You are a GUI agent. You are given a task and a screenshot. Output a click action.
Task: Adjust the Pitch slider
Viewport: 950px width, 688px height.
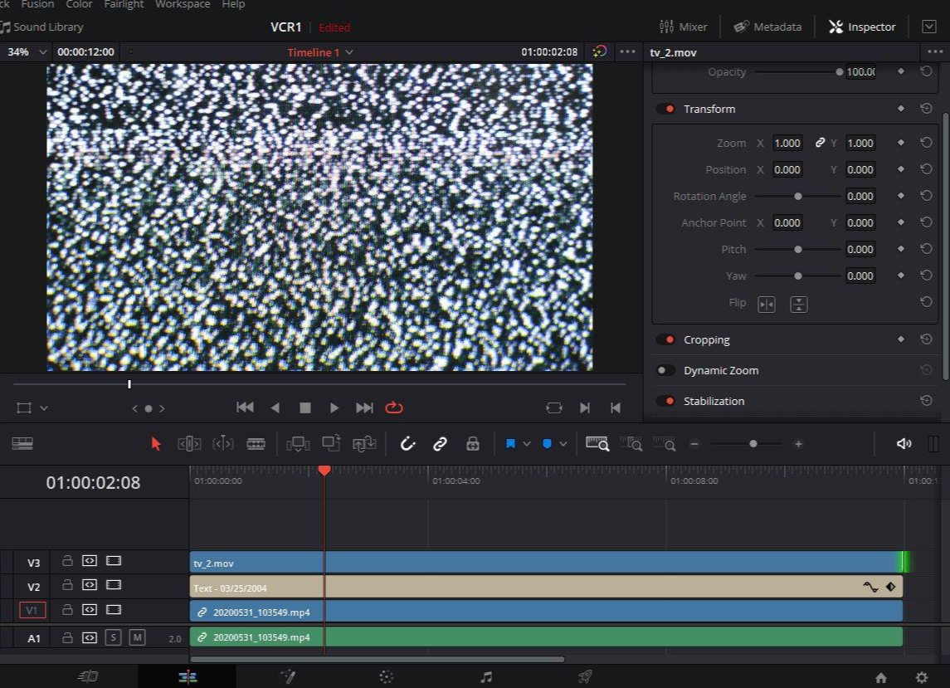pos(797,249)
